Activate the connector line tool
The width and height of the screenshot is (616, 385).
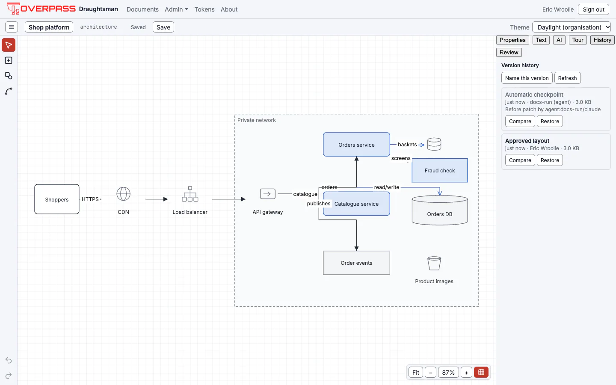coord(9,91)
